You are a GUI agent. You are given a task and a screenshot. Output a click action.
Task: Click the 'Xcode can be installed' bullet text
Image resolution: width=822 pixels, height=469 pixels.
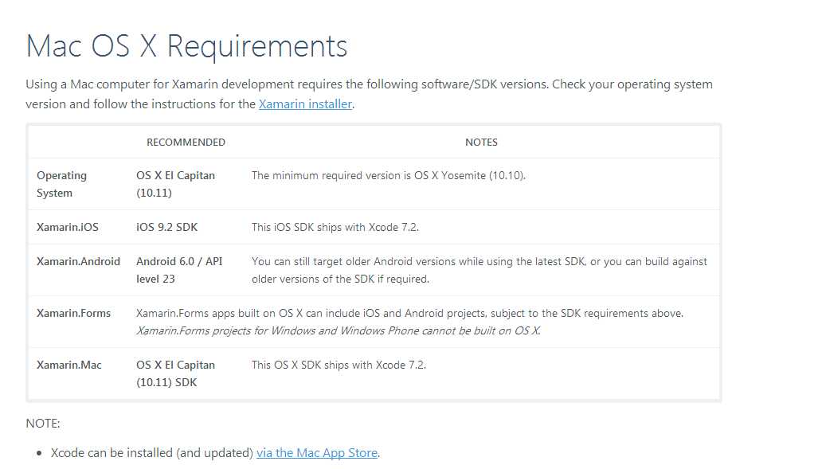click(151, 452)
